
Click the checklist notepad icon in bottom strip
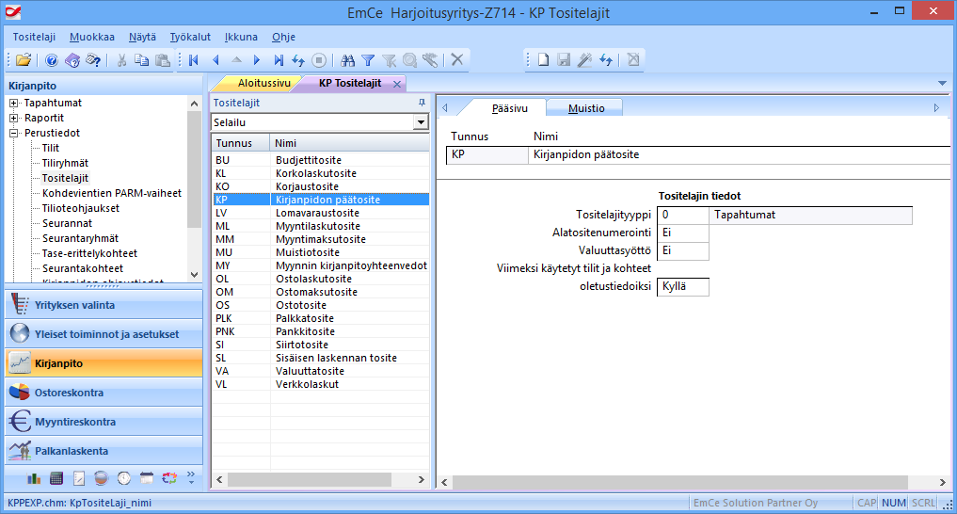[79, 478]
